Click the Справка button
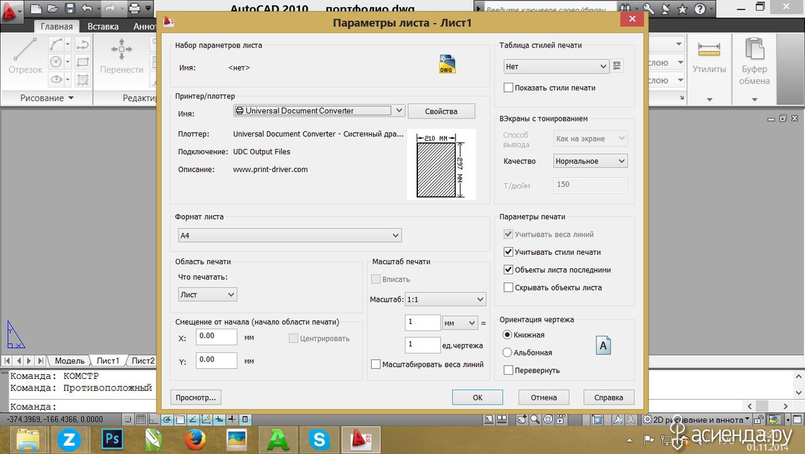Screen dimensions: 805x454 609,398
